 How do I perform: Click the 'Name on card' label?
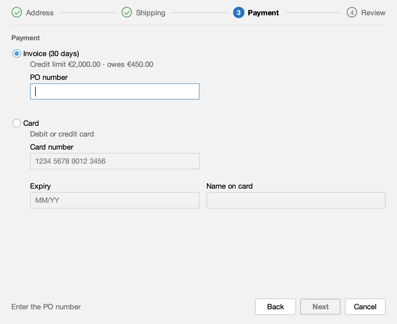(x=229, y=186)
